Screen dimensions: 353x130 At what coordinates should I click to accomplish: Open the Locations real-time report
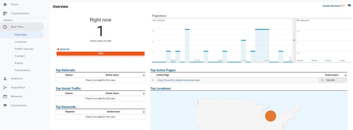[x=21, y=42]
